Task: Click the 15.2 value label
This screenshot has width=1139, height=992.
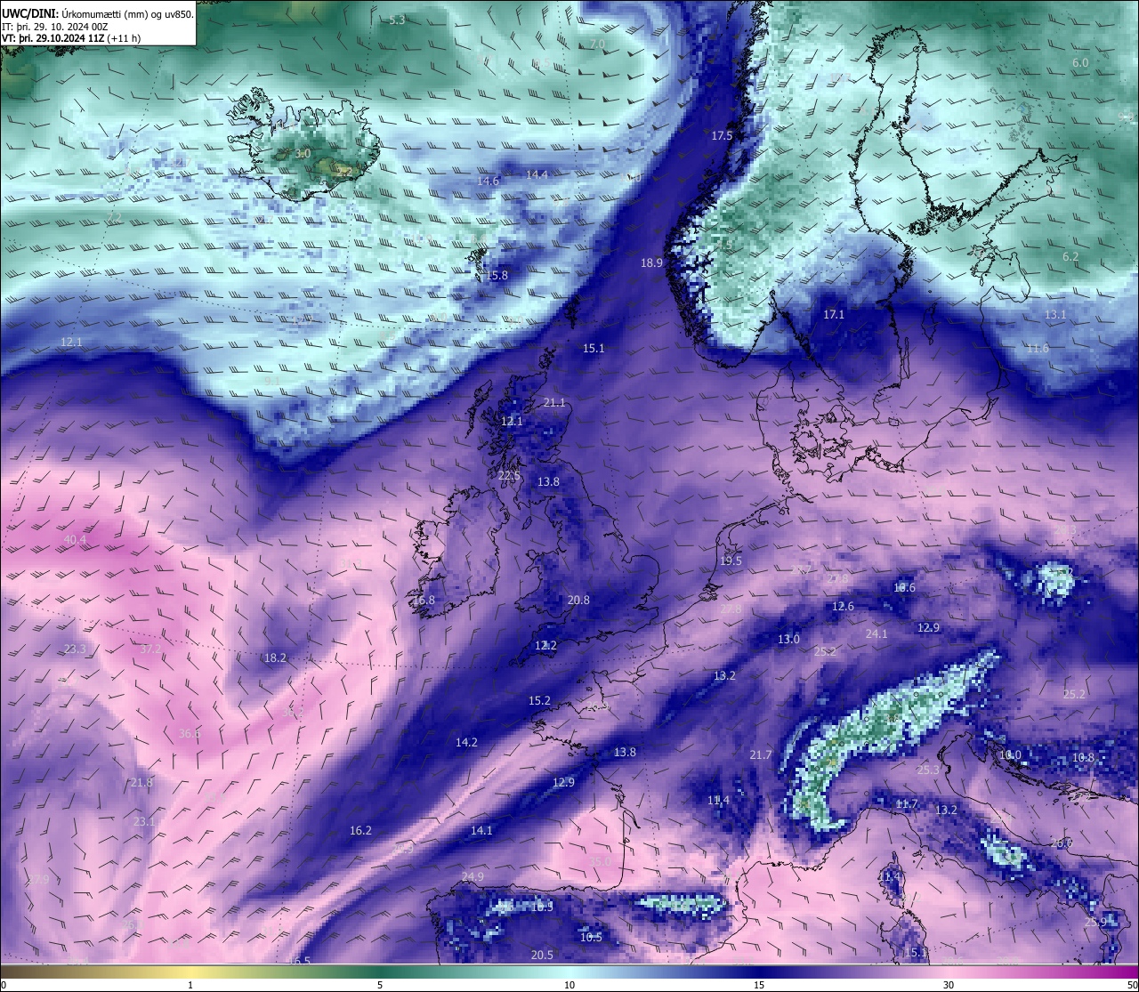Action: click(x=539, y=701)
